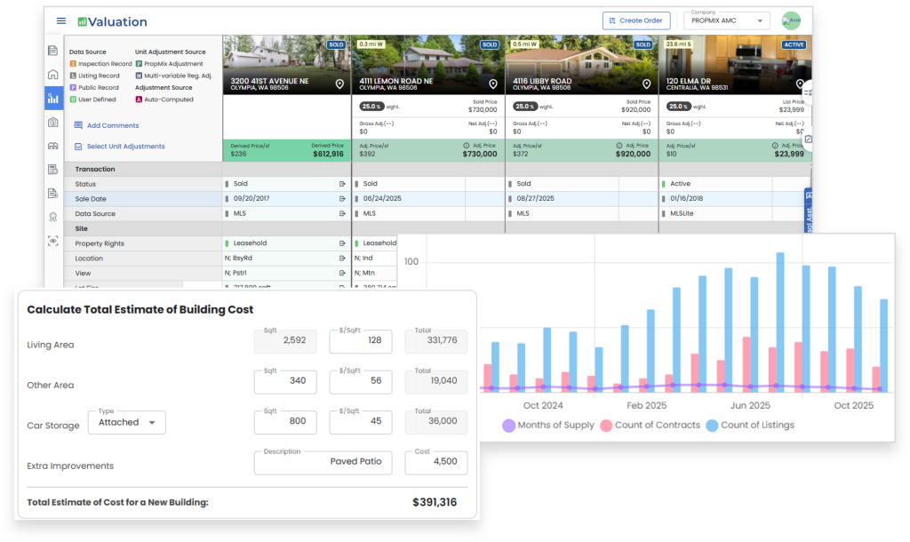Screen dimensions: 910x542
Task: Click the Transaction section header row
Action: click(142, 169)
